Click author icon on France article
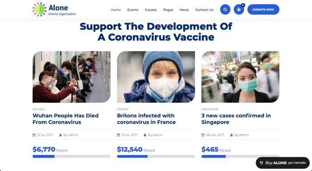Screen dimensions: 312x171 [x=145, y=135]
